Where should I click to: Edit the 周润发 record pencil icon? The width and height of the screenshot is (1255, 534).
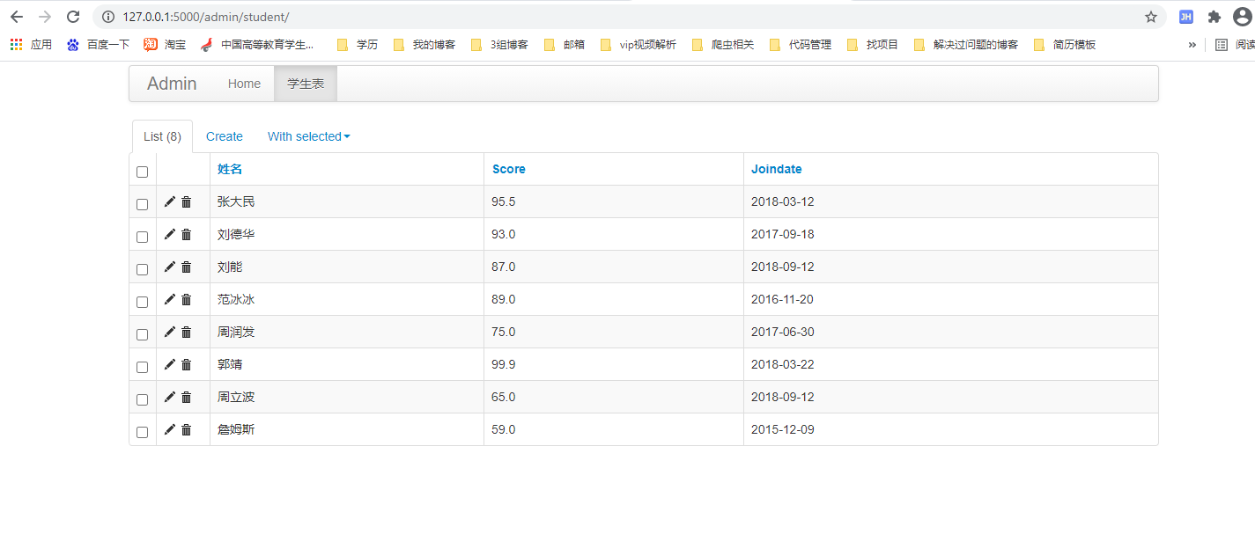tap(170, 332)
